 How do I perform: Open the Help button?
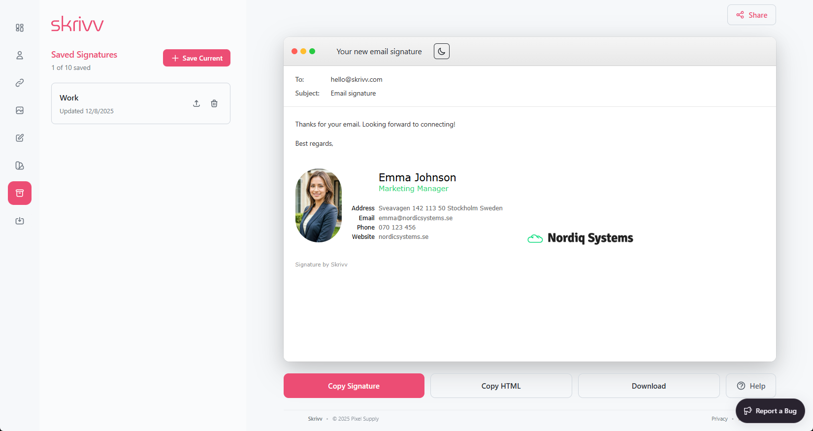click(x=750, y=386)
